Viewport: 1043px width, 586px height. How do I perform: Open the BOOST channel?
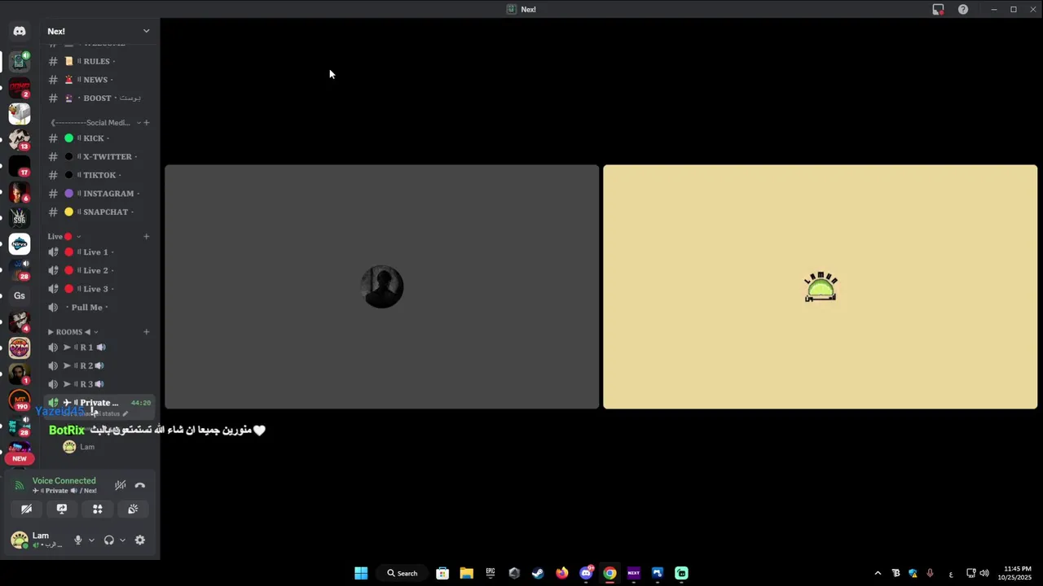[100, 98]
